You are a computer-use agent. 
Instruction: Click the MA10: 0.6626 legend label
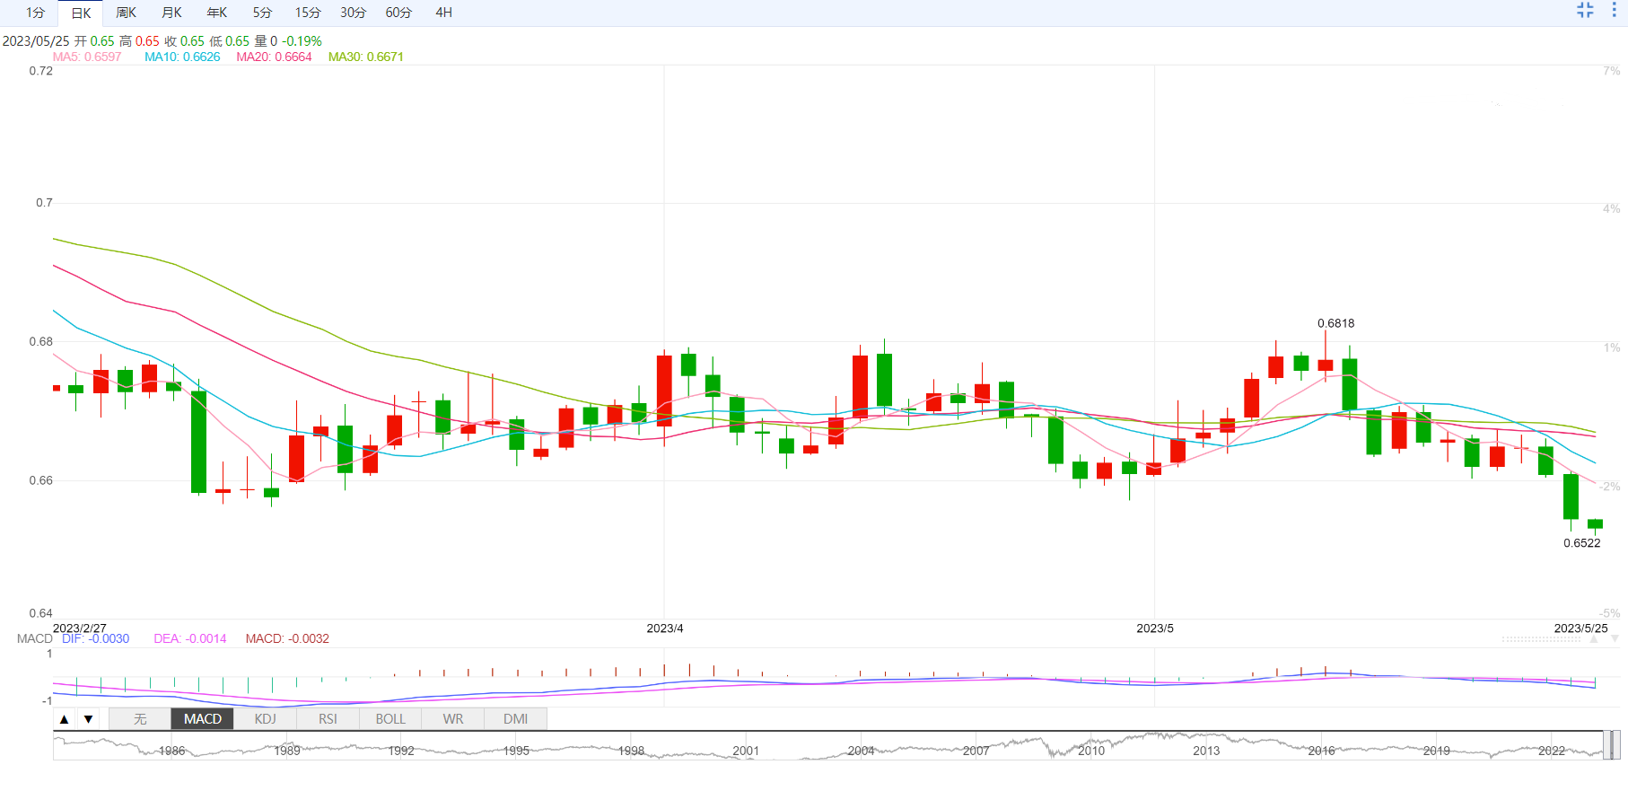[182, 57]
